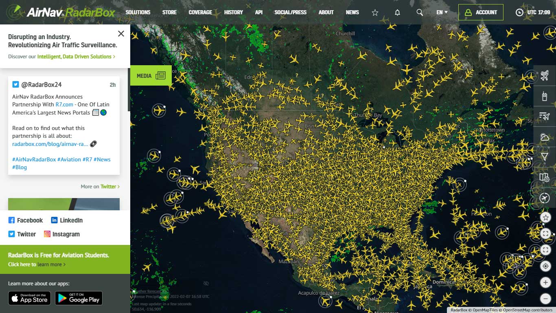This screenshot has height=313, width=556.
Task: Open the ABOUT menu
Action: [326, 12]
